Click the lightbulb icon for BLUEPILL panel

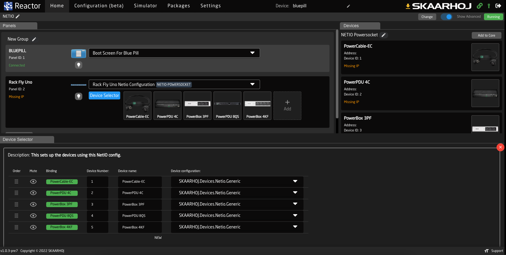click(79, 65)
